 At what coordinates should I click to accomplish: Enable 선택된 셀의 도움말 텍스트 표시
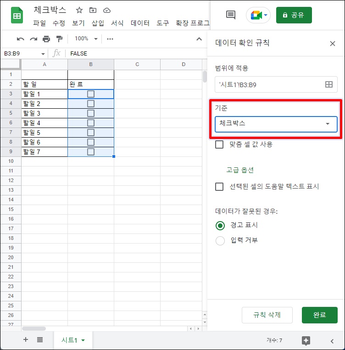pos(219,187)
